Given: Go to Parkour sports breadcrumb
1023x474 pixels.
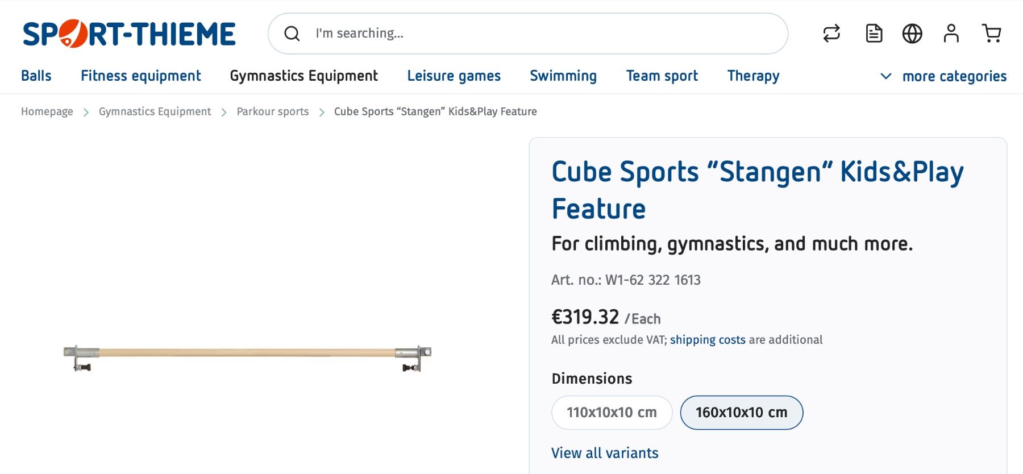Looking at the screenshot, I should [273, 112].
